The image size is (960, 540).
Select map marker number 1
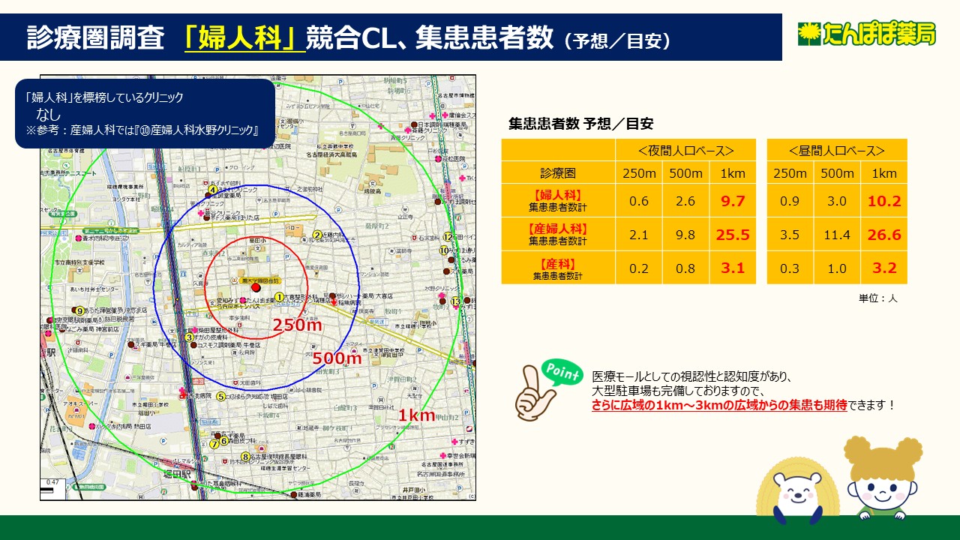pos(279,297)
